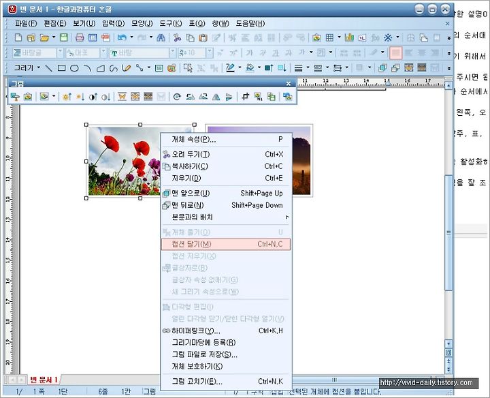Select the line drawing tool

point(48,68)
